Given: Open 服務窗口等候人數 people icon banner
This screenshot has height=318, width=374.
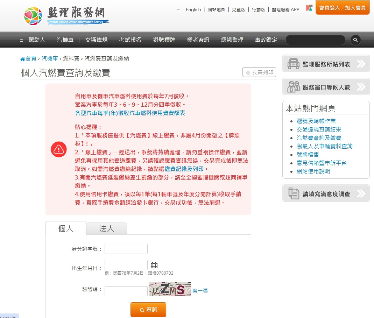Looking at the screenshot, I should 326,87.
